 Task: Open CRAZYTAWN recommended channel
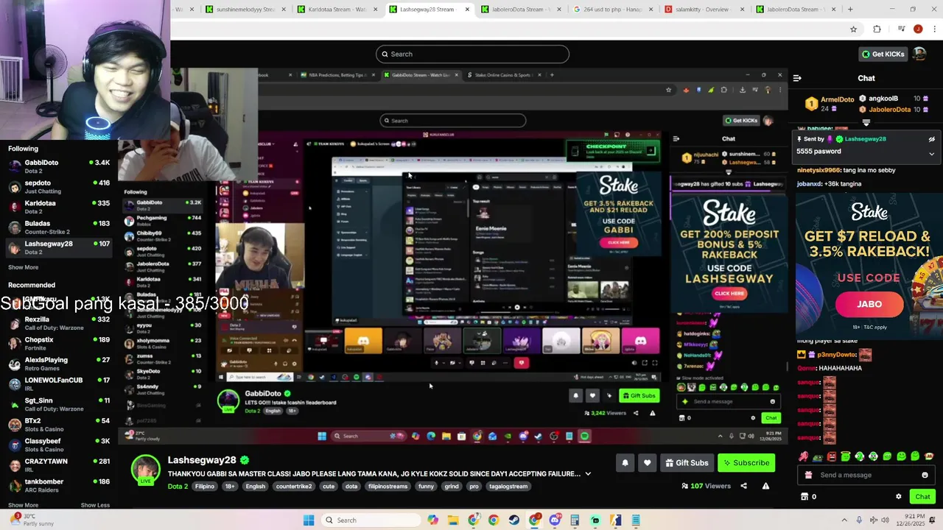58,465
